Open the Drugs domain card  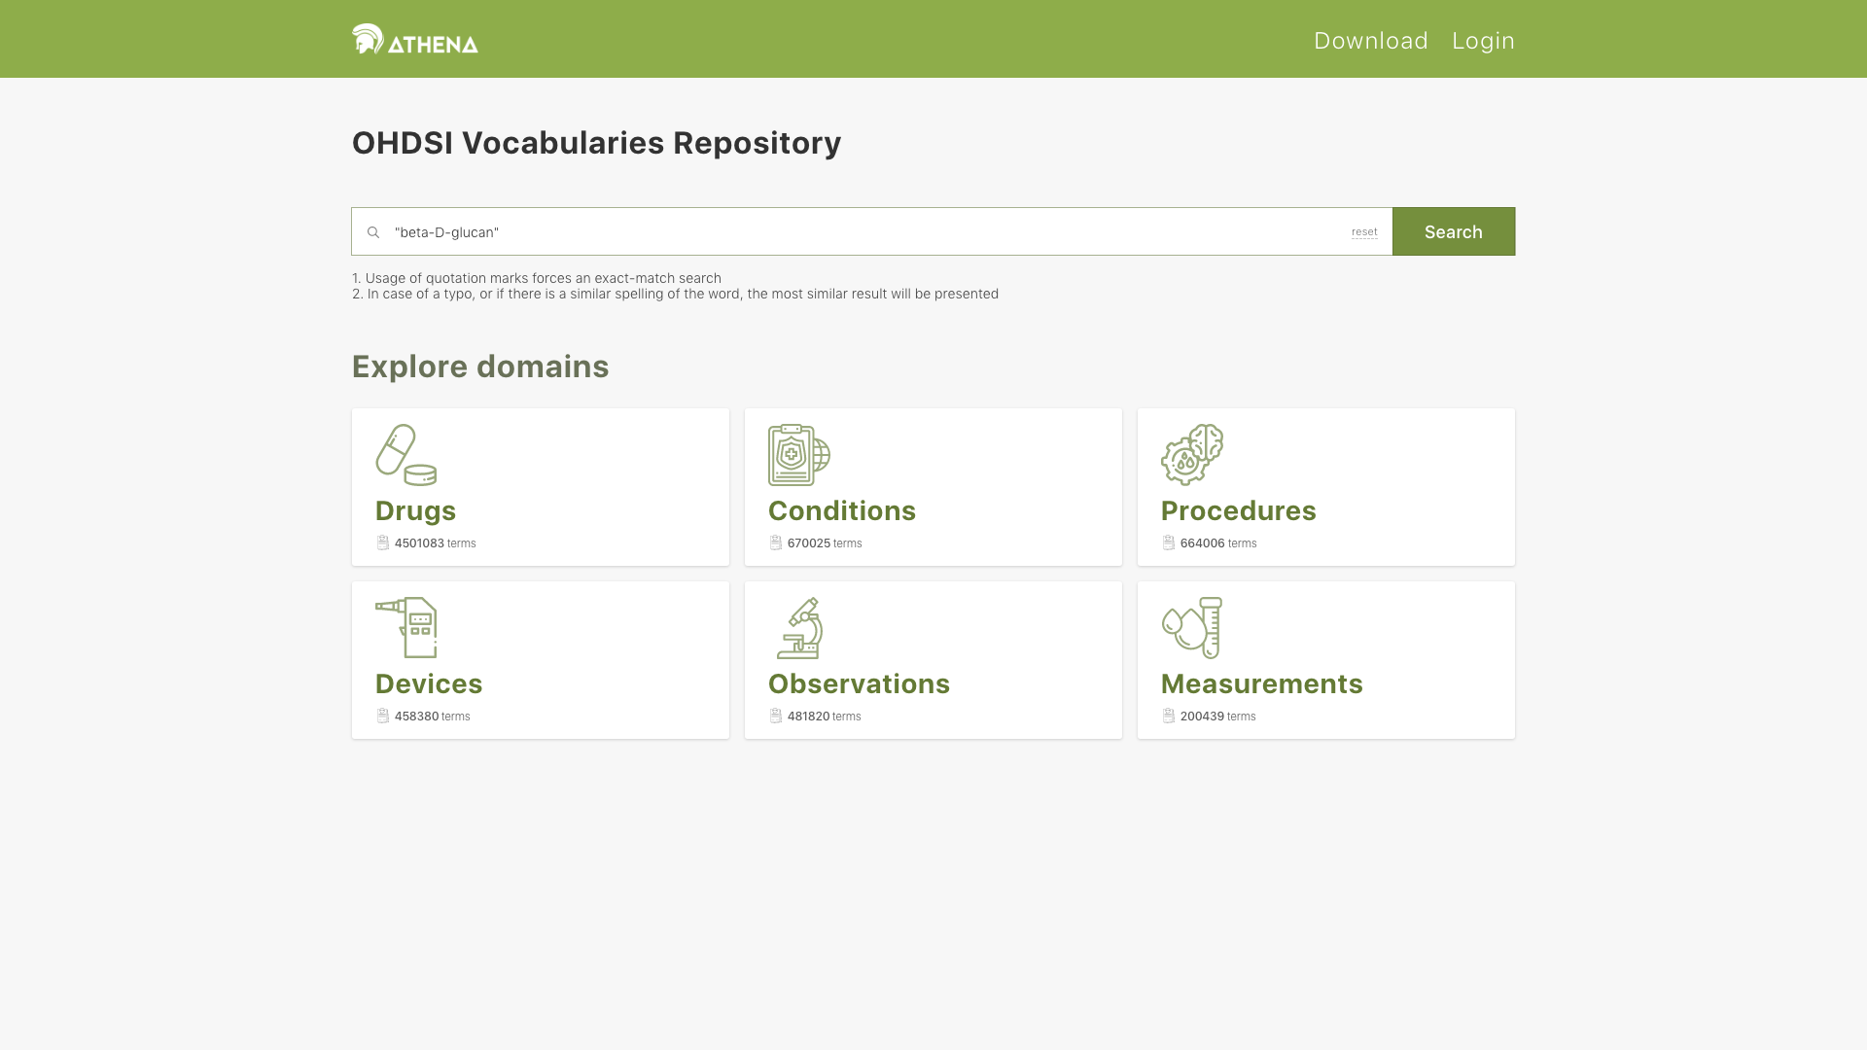point(541,486)
